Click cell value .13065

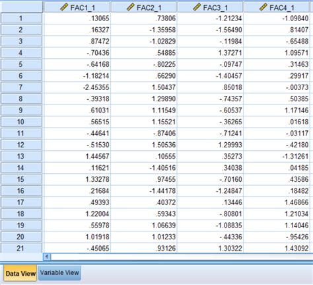77,19
